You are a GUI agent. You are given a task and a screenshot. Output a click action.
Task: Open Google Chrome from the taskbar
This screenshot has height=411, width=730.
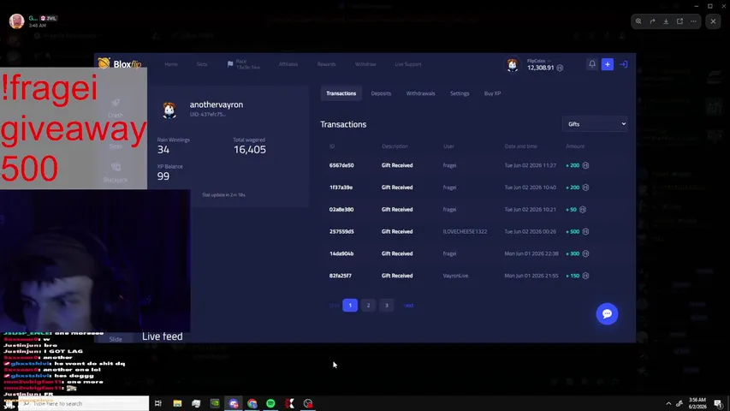click(x=252, y=403)
